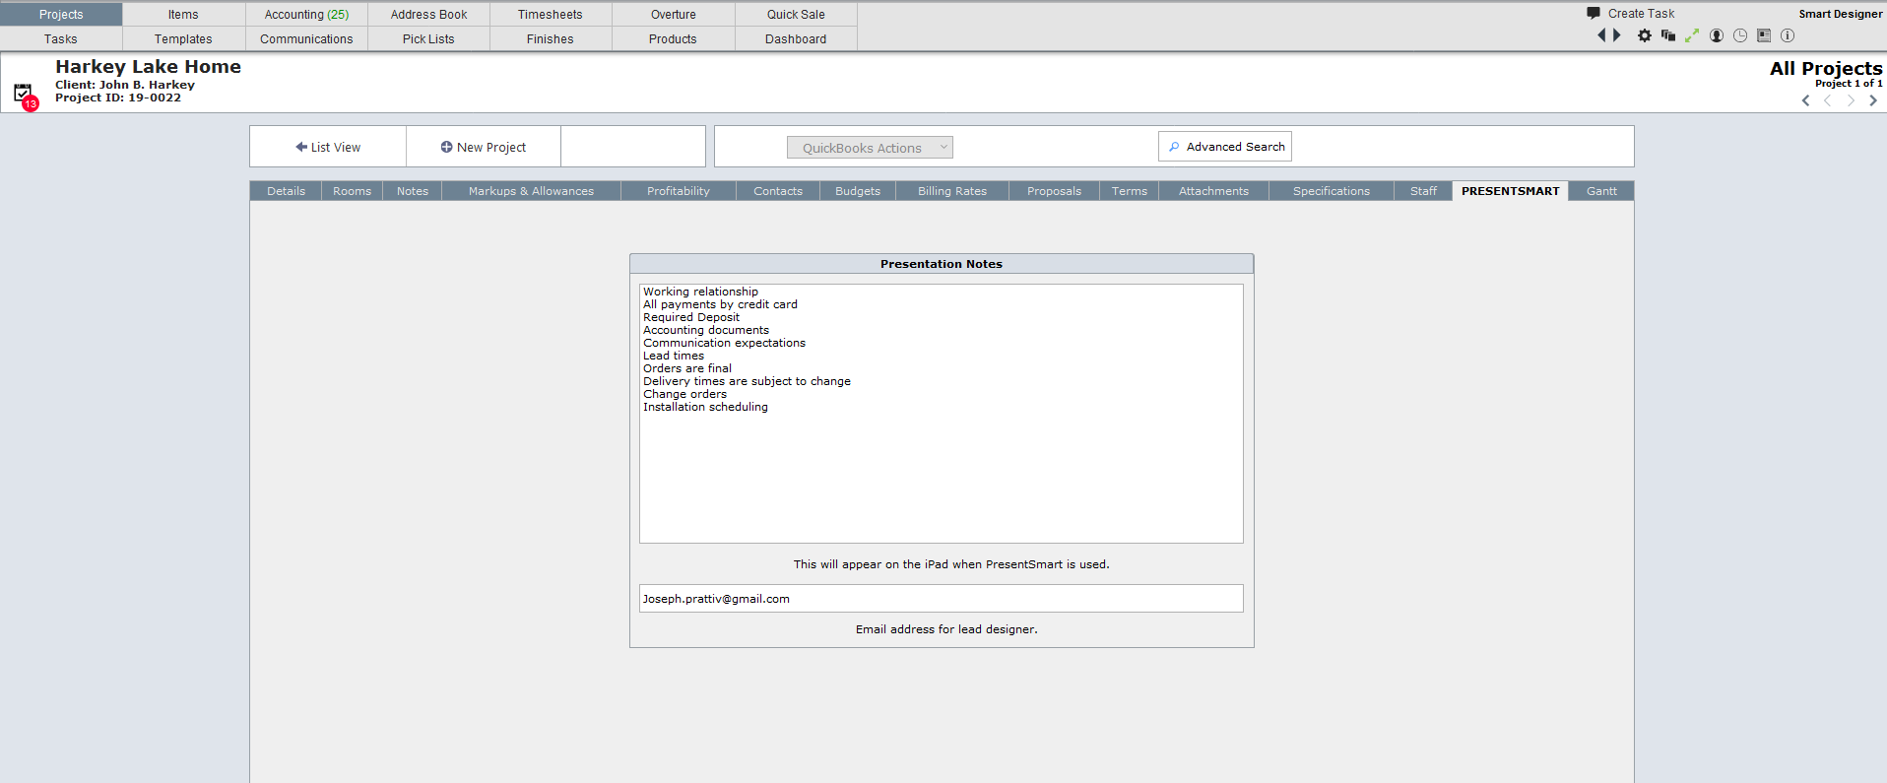Open the Budgets tab
Image resolution: width=1887 pixels, height=783 pixels.
[858, 191]
